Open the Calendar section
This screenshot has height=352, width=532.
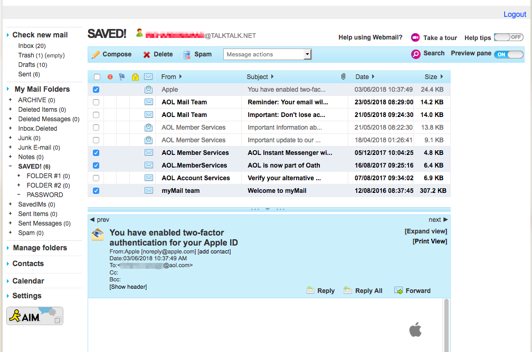tap(28, 281)
